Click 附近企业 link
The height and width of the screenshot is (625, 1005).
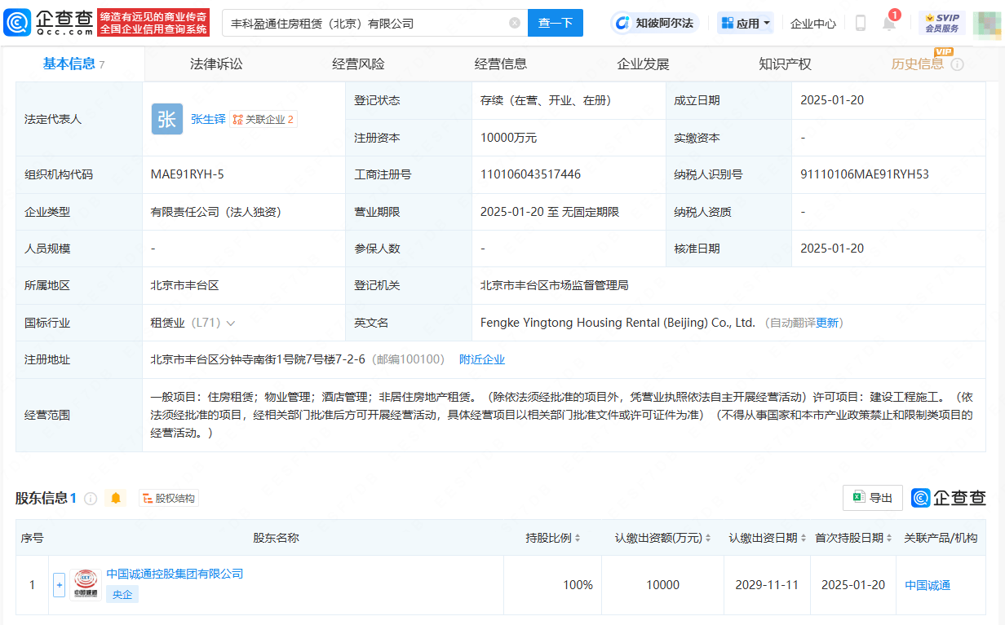pos(482,359)
